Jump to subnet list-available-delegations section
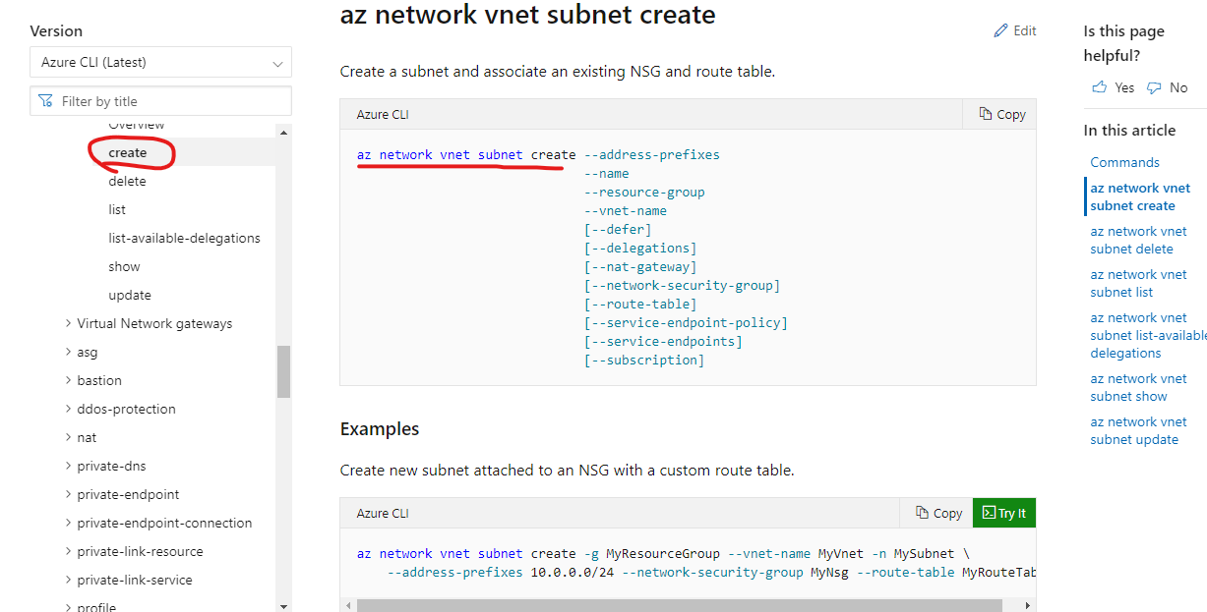This screenshot has width=1207, height=612. [1148, 335]
